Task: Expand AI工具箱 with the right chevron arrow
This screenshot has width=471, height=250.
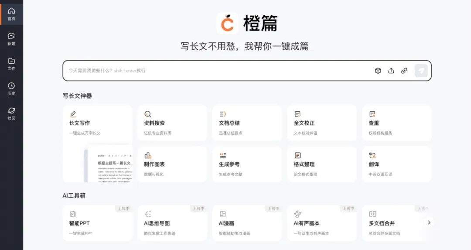Action: click(429, 223)
